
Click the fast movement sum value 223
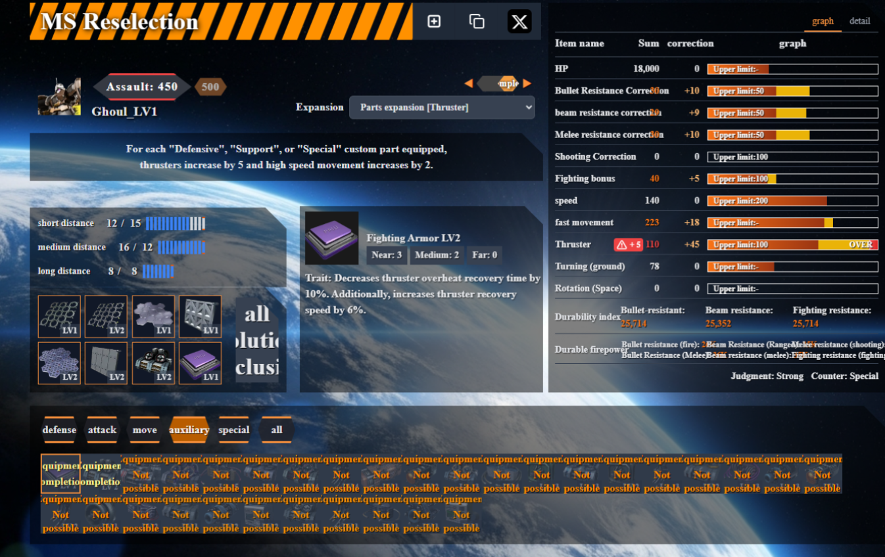tap(652, 223)
